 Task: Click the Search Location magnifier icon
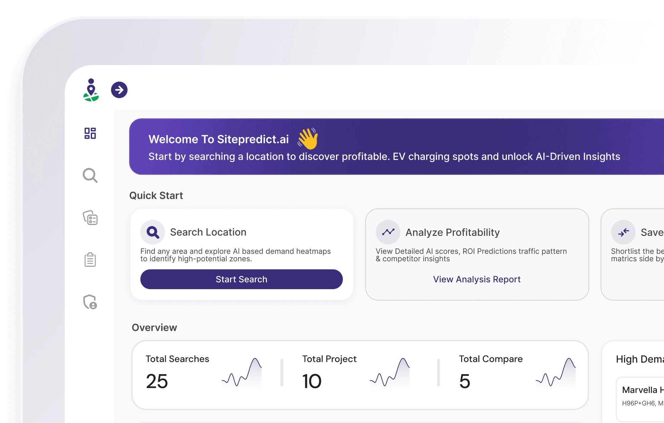click(153, 232)
